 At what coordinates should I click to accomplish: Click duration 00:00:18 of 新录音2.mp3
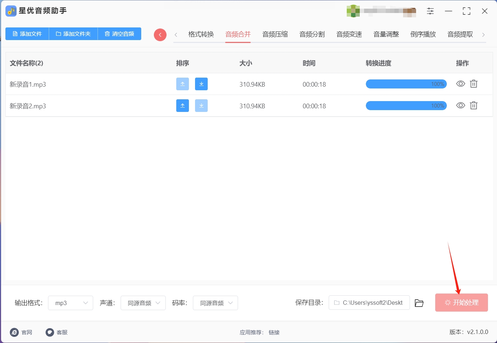click(314, 106)
